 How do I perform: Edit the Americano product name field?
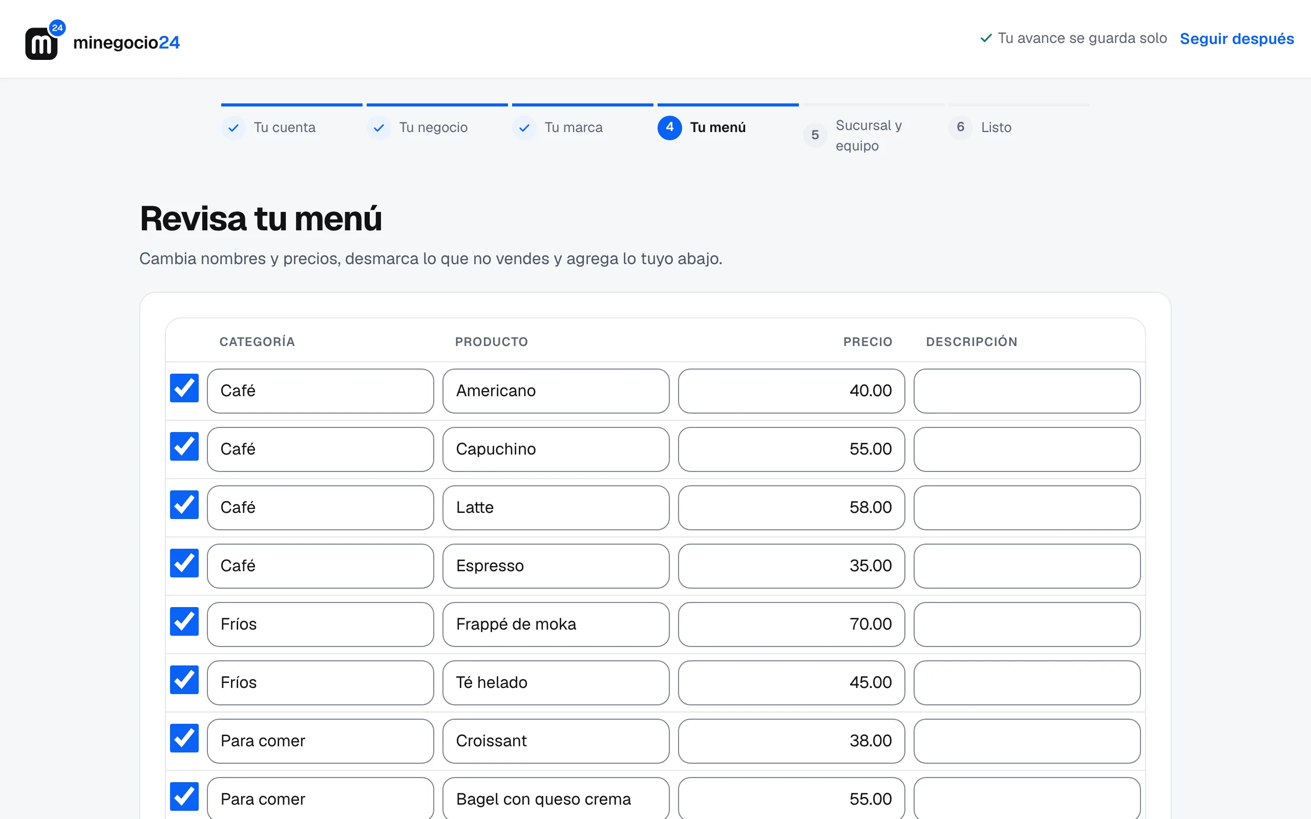556,391
